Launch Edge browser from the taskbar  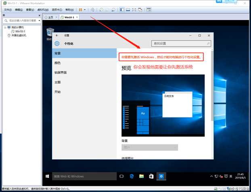(132, 176)
